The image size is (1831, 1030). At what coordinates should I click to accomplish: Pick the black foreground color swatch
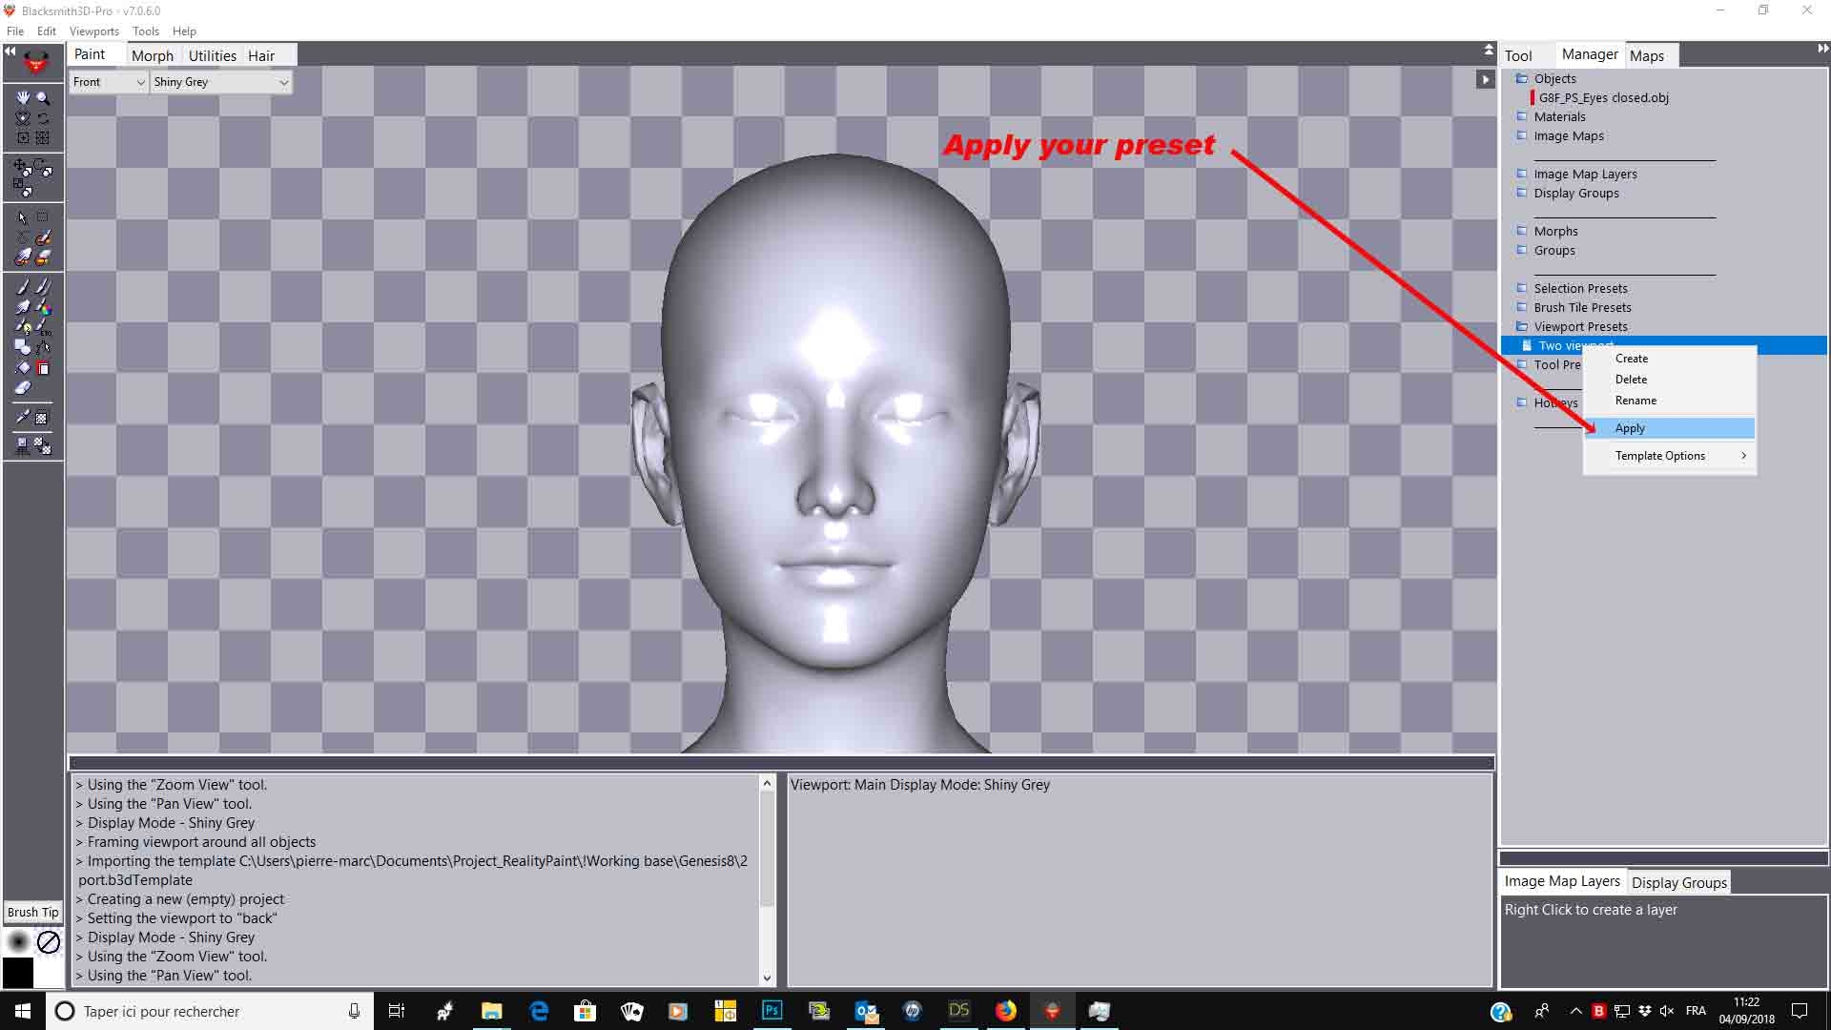click(x=18, y=973)
